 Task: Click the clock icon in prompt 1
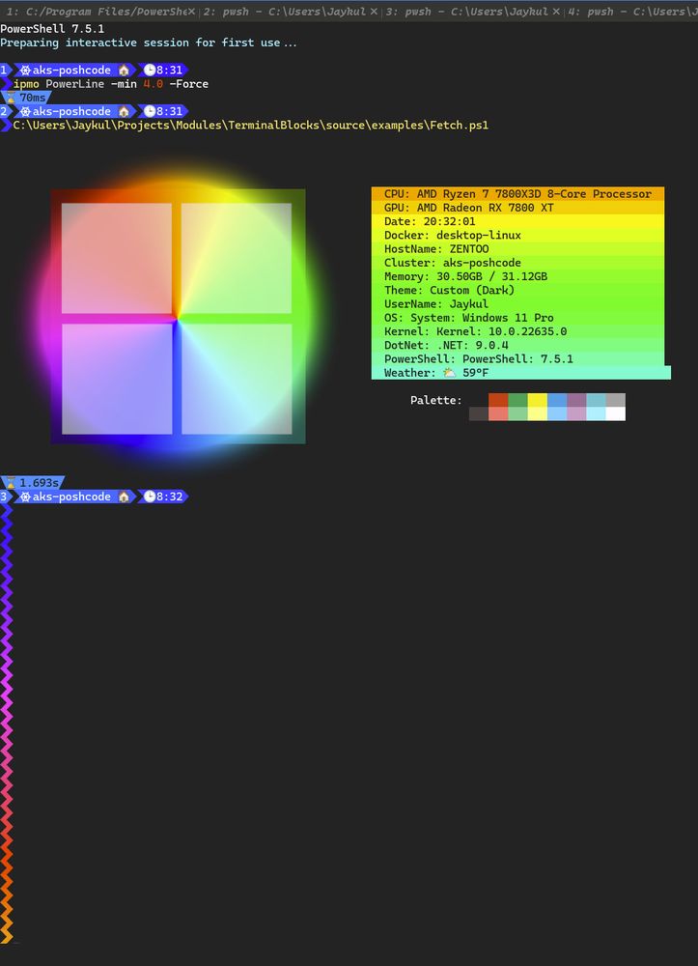pyautogui.click(x=149, y=71)
